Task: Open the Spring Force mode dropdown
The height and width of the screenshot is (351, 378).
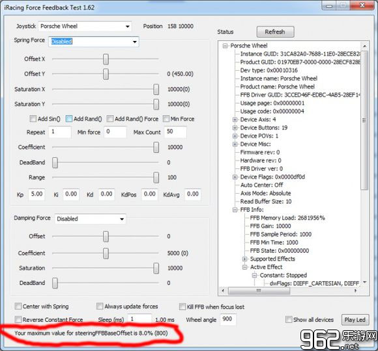Action: coord(94,42)
